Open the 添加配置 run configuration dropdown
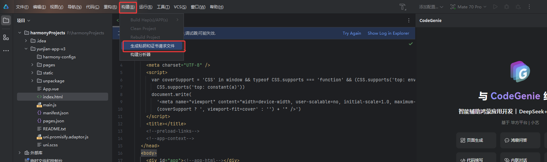 (x=431, y=7)
